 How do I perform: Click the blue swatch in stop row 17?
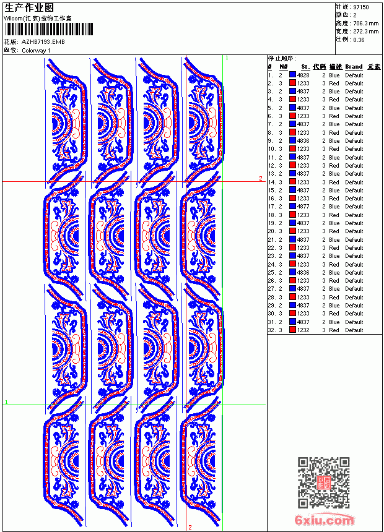pos(292,206)
